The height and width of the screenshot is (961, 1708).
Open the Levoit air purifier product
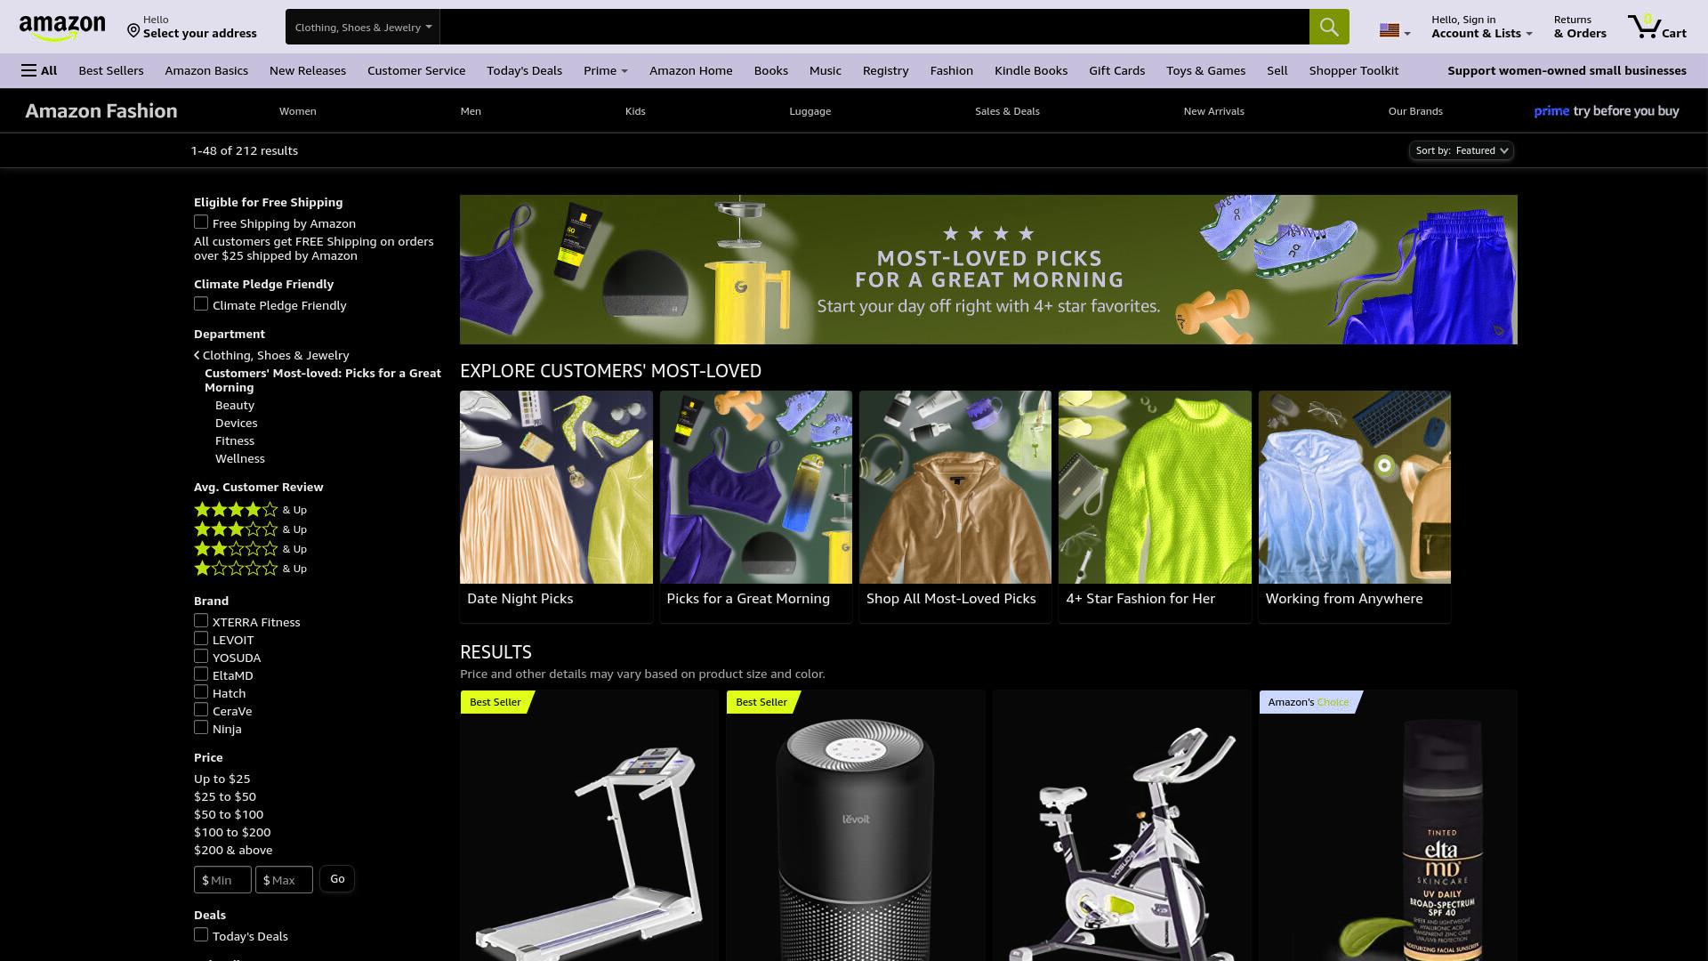point(855,841)
